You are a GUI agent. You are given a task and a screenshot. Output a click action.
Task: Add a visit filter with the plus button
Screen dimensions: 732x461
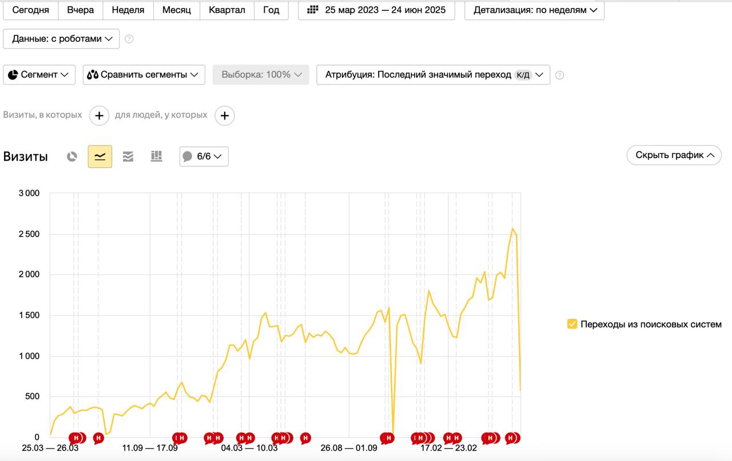pos(99,115)
